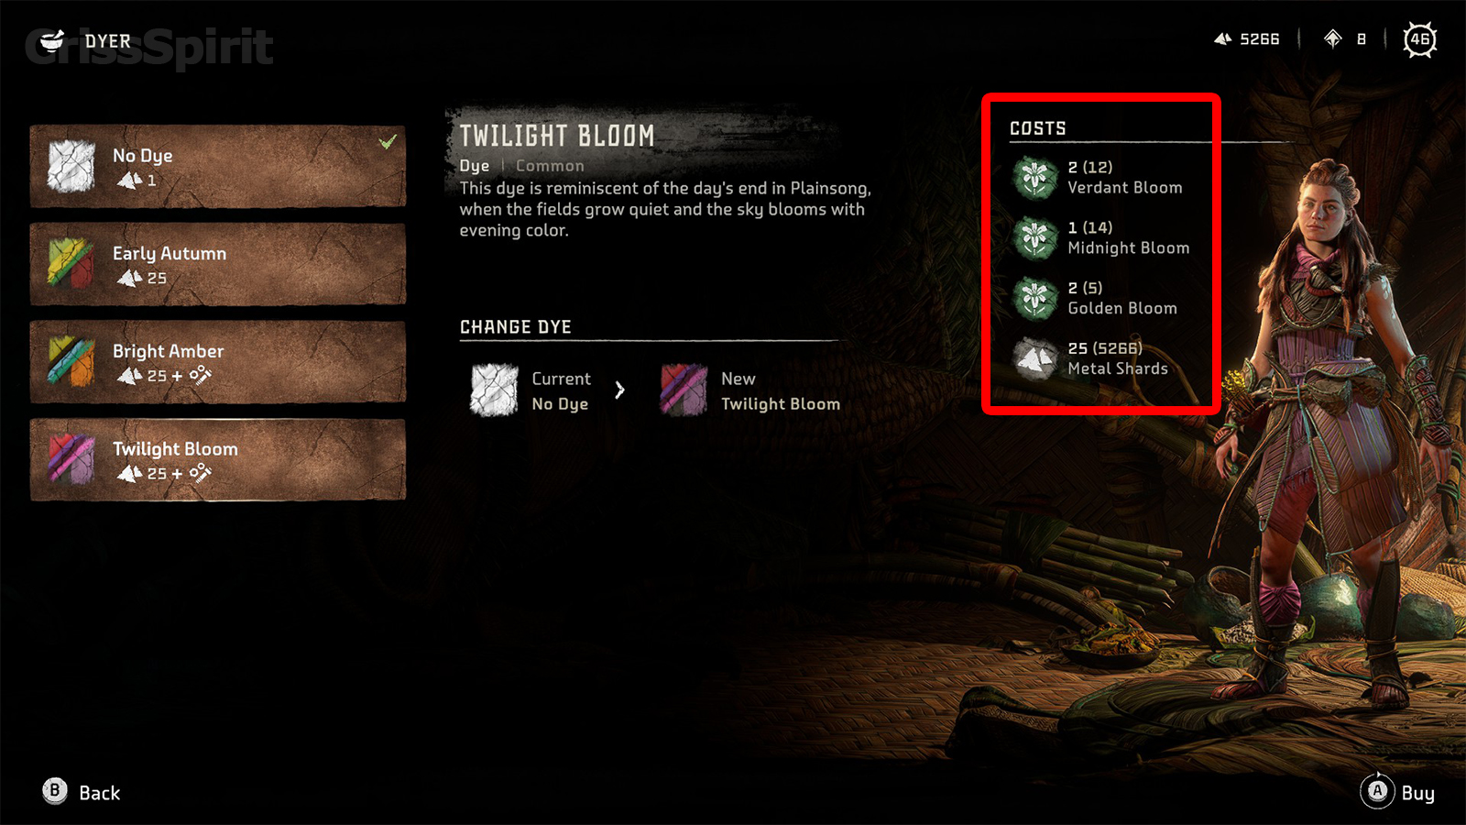This screenshot has height=825, width=1466.
Task: Click the arrow between current and new dye
Action: (x=620, y=390)
